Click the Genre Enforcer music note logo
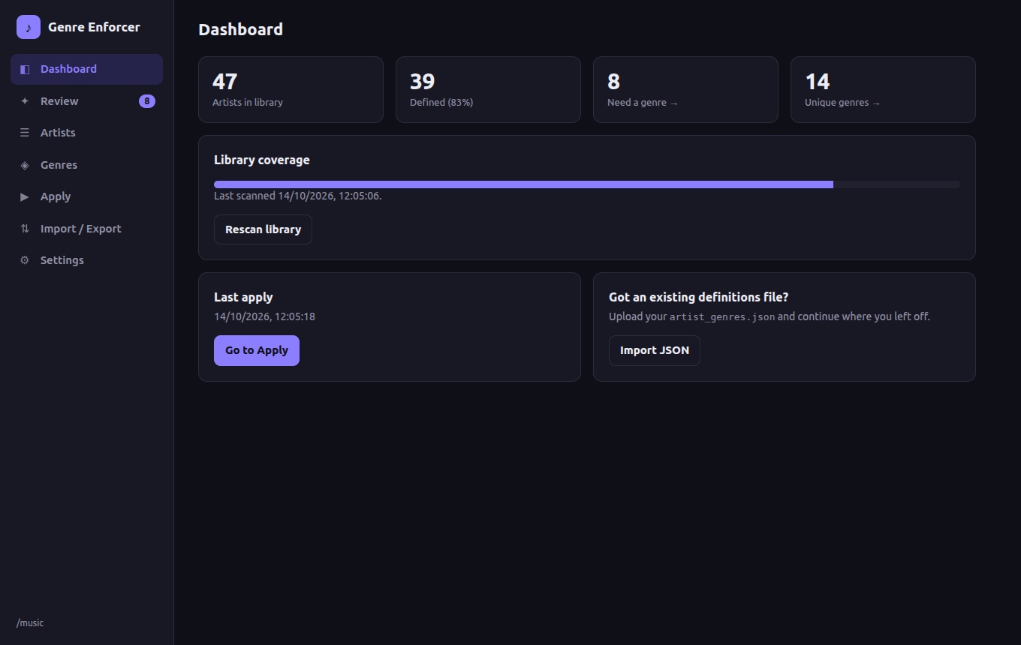Image resolution: width=1021 pixels, height=645 pixels. [29, 27]
